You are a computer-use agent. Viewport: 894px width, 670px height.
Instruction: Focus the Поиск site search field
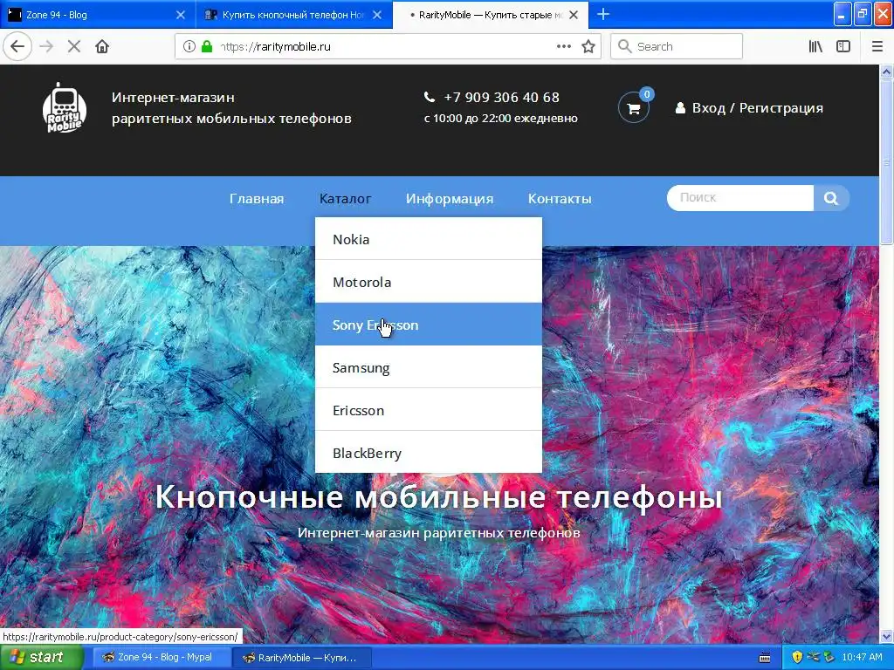[740, 198]
